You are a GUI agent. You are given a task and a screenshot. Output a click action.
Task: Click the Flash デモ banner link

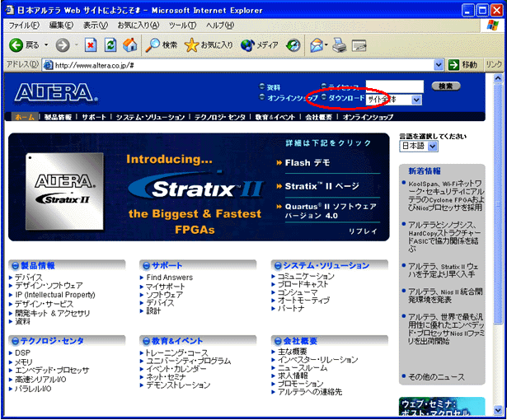coord(307,162)
